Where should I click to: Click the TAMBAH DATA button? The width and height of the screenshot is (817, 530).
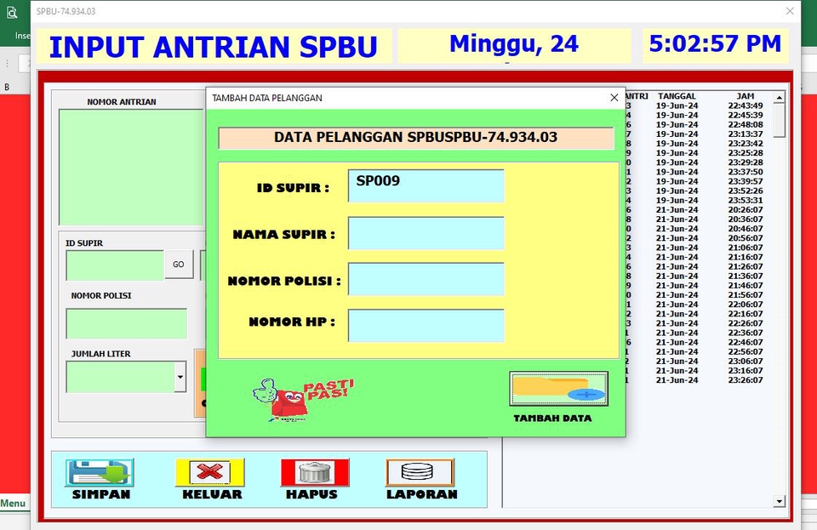coord(558,389)
